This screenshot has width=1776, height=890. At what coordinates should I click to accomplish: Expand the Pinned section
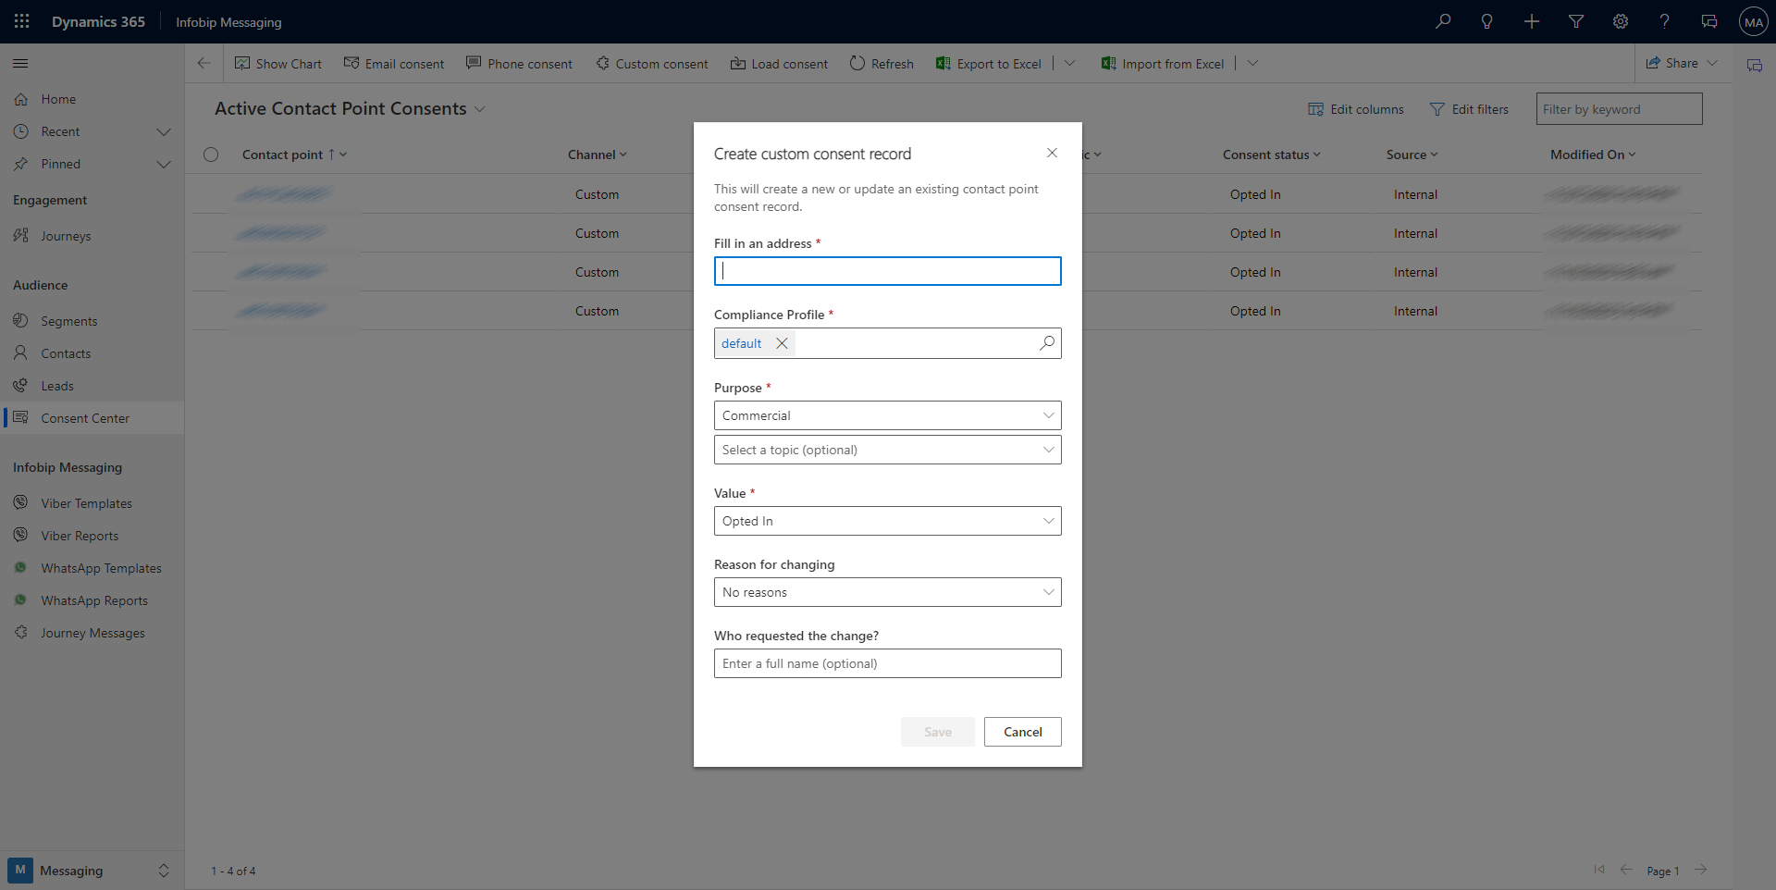[x=164, y=164]
